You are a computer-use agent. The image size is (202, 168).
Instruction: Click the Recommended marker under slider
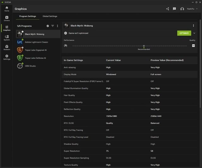[144, 49]
